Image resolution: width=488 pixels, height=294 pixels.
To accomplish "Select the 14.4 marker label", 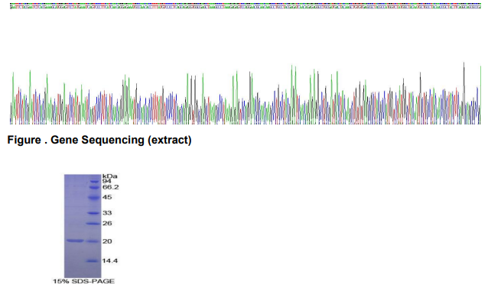I will click(110, 261).
